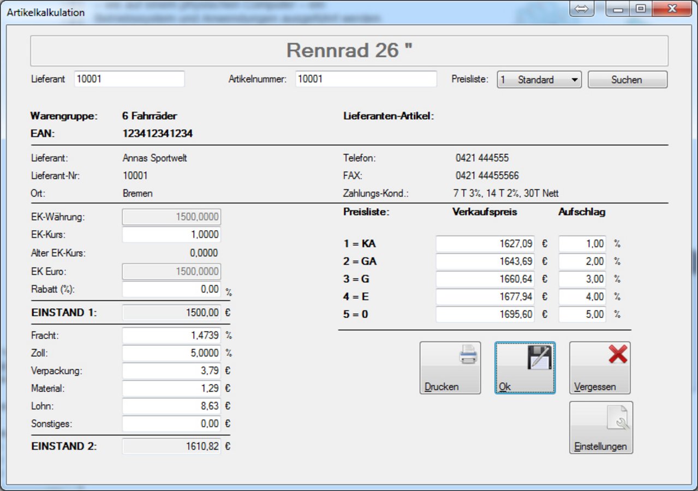Viewport: 698px width, 491px height.
Task: Click the Vergessen label on its button
Action: (595, 387)
